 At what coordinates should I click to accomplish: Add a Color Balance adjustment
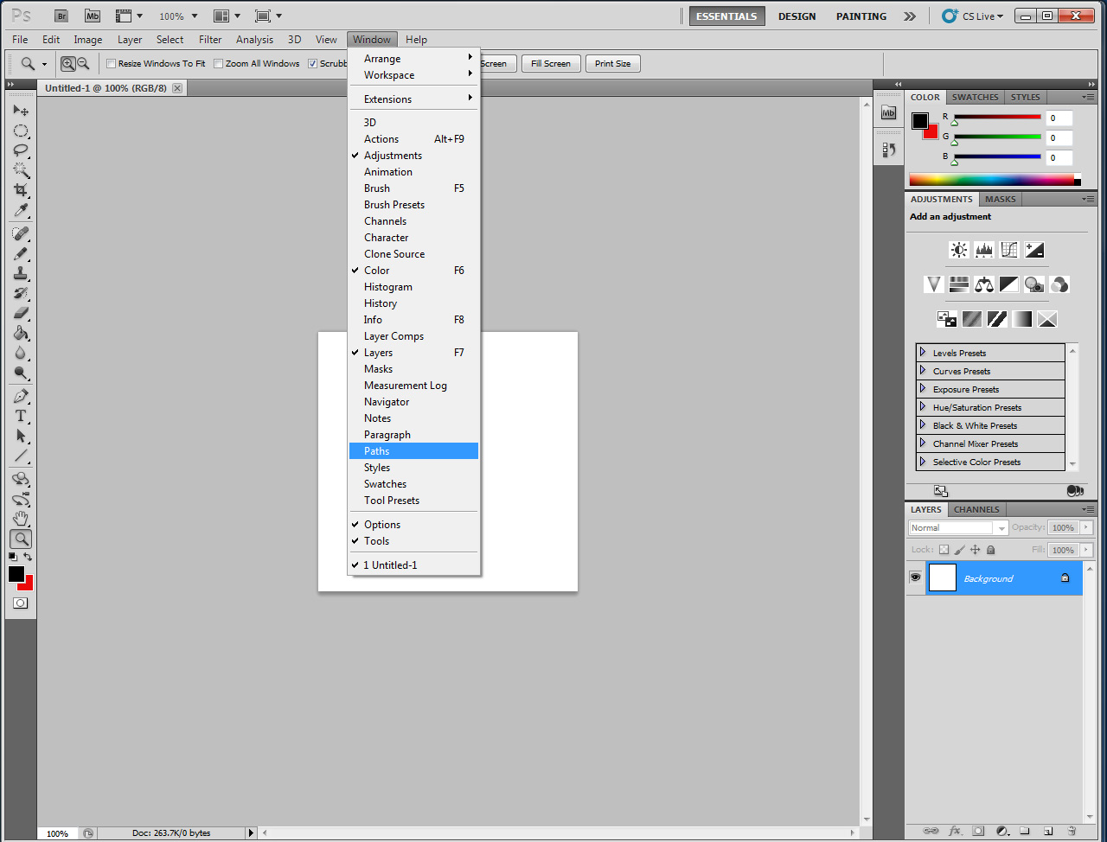(984, 284)
